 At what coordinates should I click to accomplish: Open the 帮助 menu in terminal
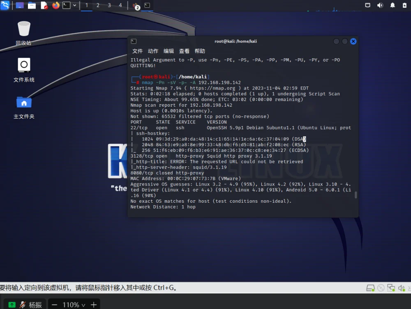tap(200, 51)
